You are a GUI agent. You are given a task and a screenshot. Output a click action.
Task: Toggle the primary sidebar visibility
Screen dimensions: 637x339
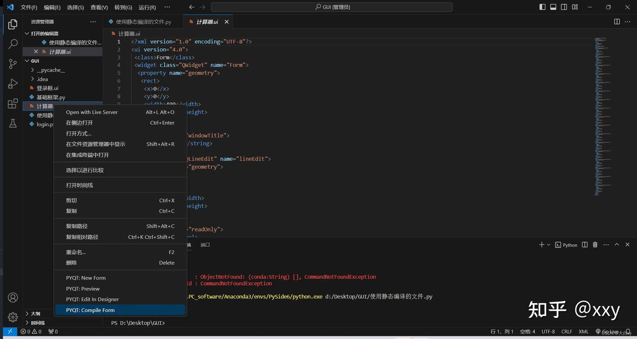[x=541, y=7]
